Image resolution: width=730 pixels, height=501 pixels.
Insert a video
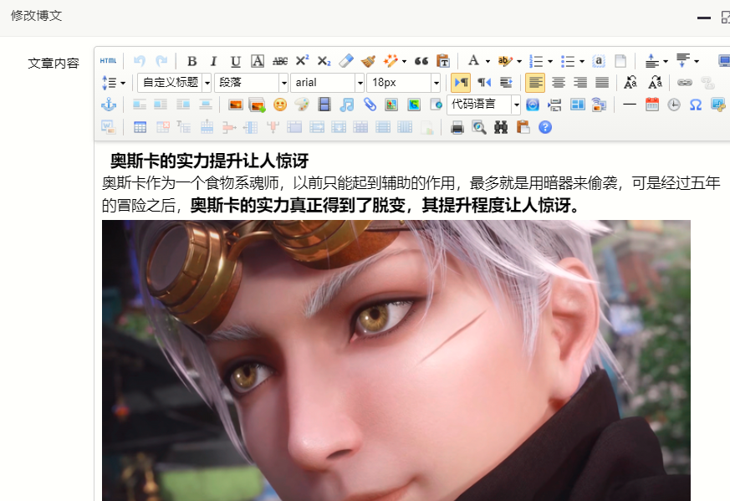[324, 105]
